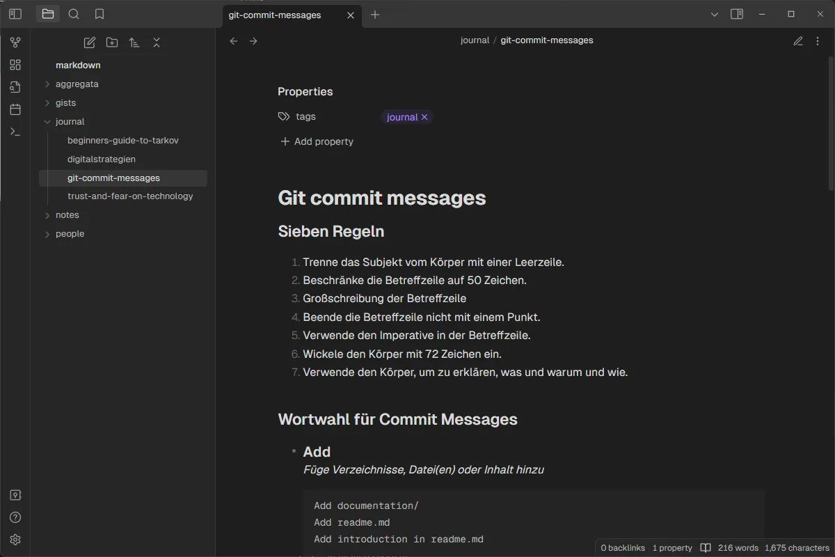Open the graph view
The image size is (835, 557).
[15, 42]
